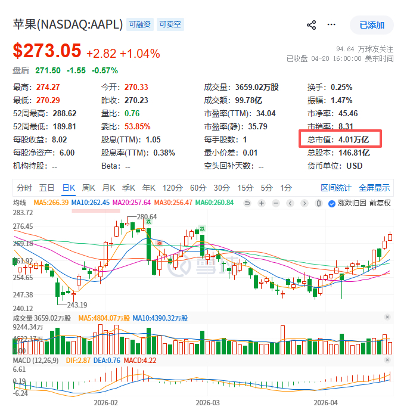Zoom out chart with minus icon
The width and height of the screenshot is (407, 413).
click(276, 203)
